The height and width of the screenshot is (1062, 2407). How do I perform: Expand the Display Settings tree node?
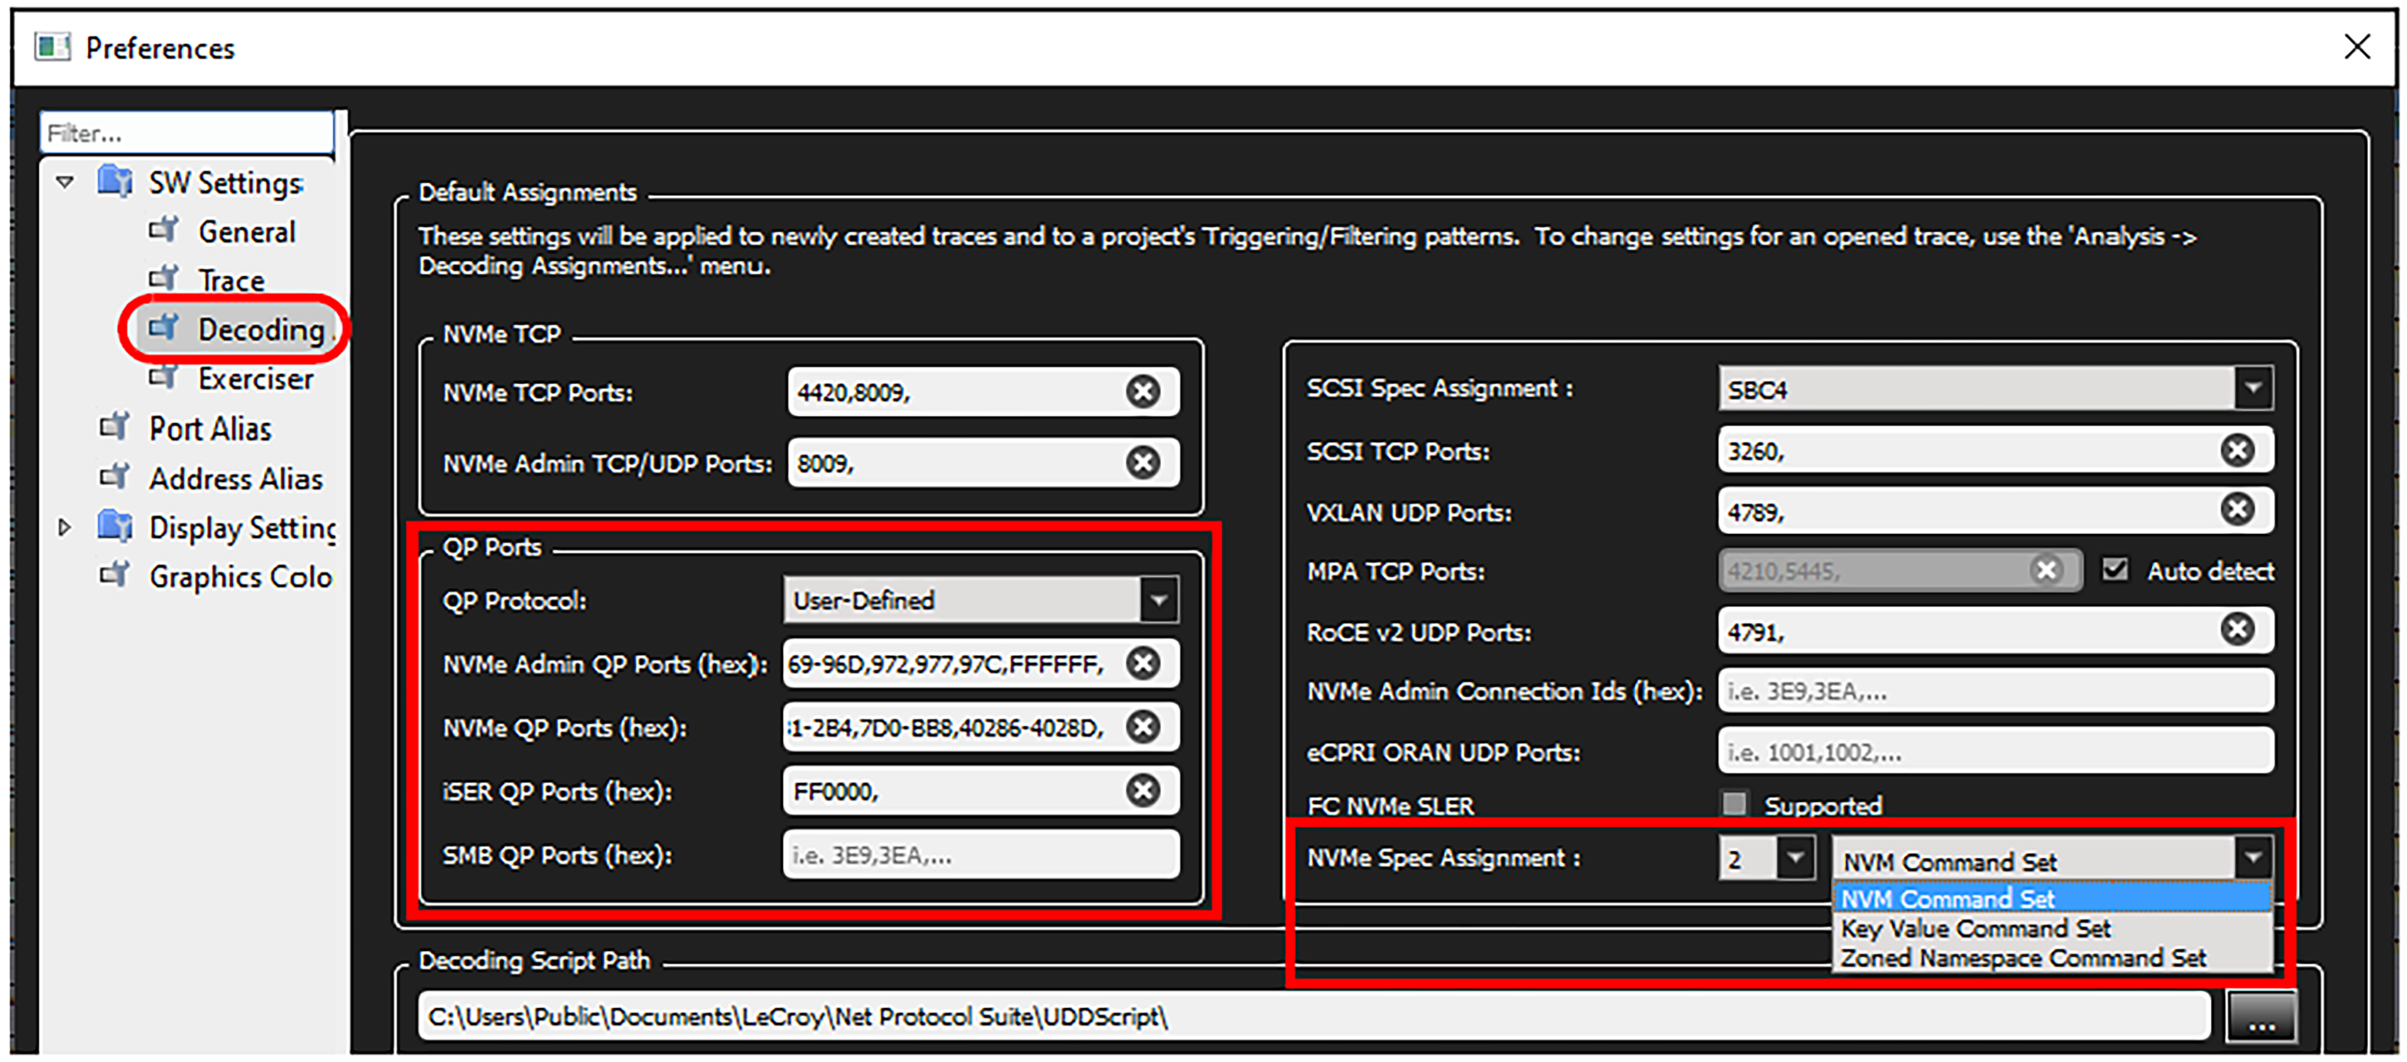point(65,527)
